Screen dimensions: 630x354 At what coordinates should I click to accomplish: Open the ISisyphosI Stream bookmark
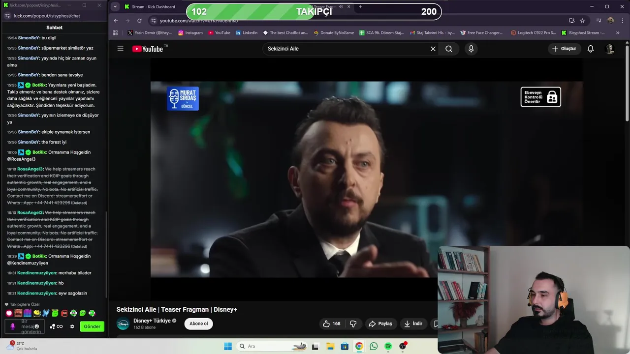coord(583,33)
